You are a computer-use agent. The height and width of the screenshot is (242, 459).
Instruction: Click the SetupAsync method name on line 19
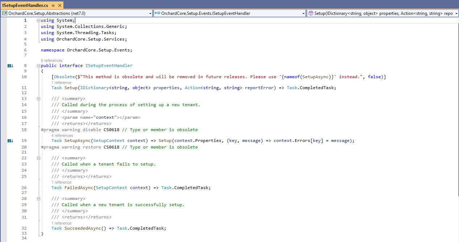(x=77, y=141)
